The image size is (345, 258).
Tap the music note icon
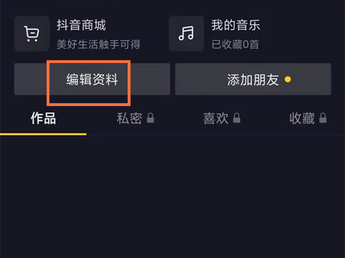point(186,34)
